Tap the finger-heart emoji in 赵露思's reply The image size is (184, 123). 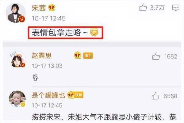tap(35, 77)
